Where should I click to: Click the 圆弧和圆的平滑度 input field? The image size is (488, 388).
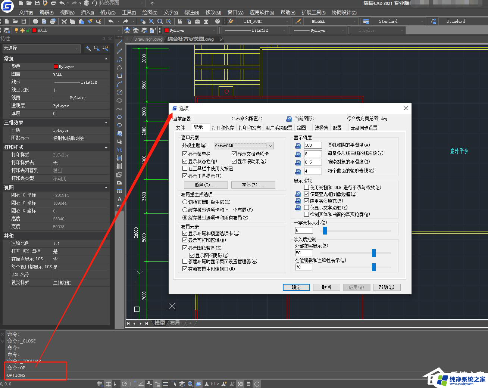point(313,145)
